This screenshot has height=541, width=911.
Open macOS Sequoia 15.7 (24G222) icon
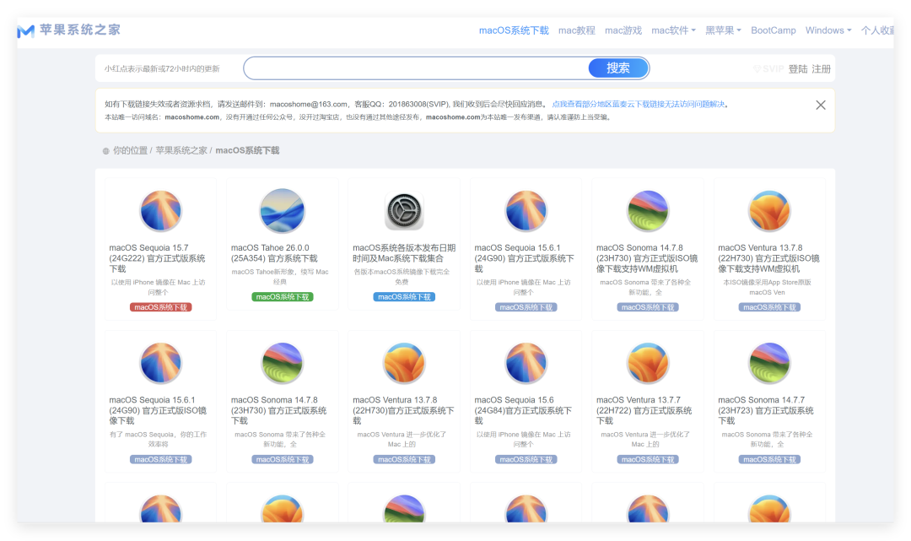coord(160,211)
